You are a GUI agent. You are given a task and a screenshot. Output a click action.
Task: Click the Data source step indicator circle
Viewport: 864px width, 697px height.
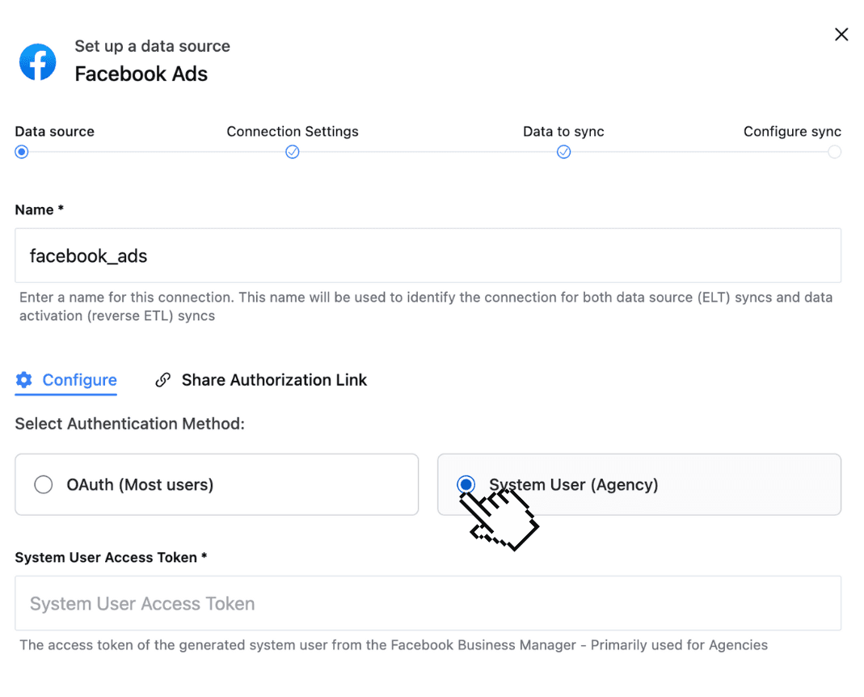[x=21, y=151]
